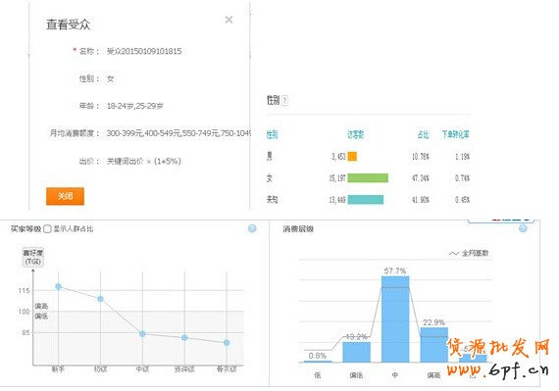Click the teal bar for 未知 visitors

[366, 199]
